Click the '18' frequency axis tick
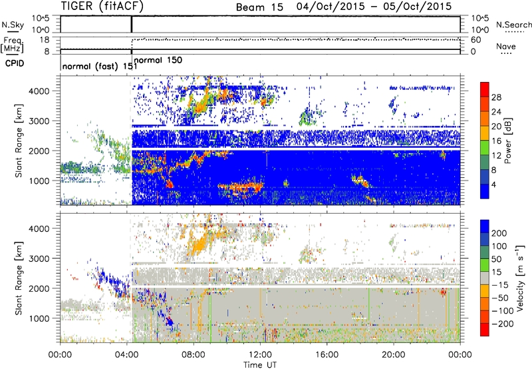Image resolution: width=532 pixels, height=369 pixels. tap(45, 40)
